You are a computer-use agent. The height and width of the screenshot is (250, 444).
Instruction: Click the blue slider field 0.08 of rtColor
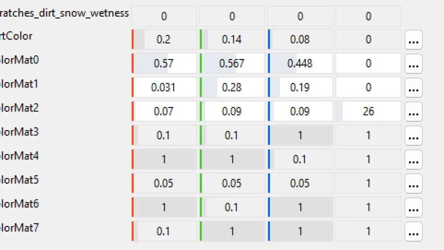[x=300, y=40]
